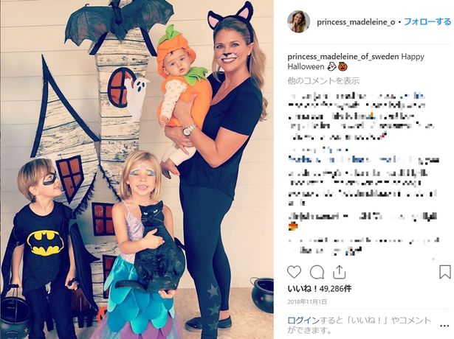Open princess_madeleine_o username in the header
Viewport: 454px width, 339px height.
(x=356, y=22)
